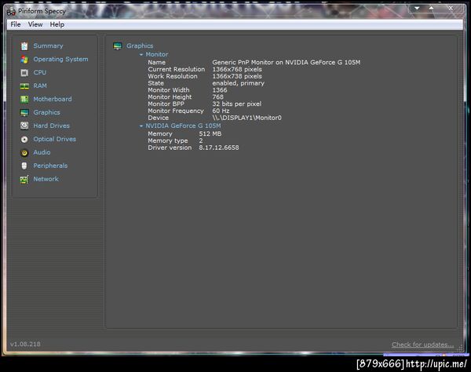Click the Monitor tree heading
This screenshot has height=372, width=471.
point(157,54)
